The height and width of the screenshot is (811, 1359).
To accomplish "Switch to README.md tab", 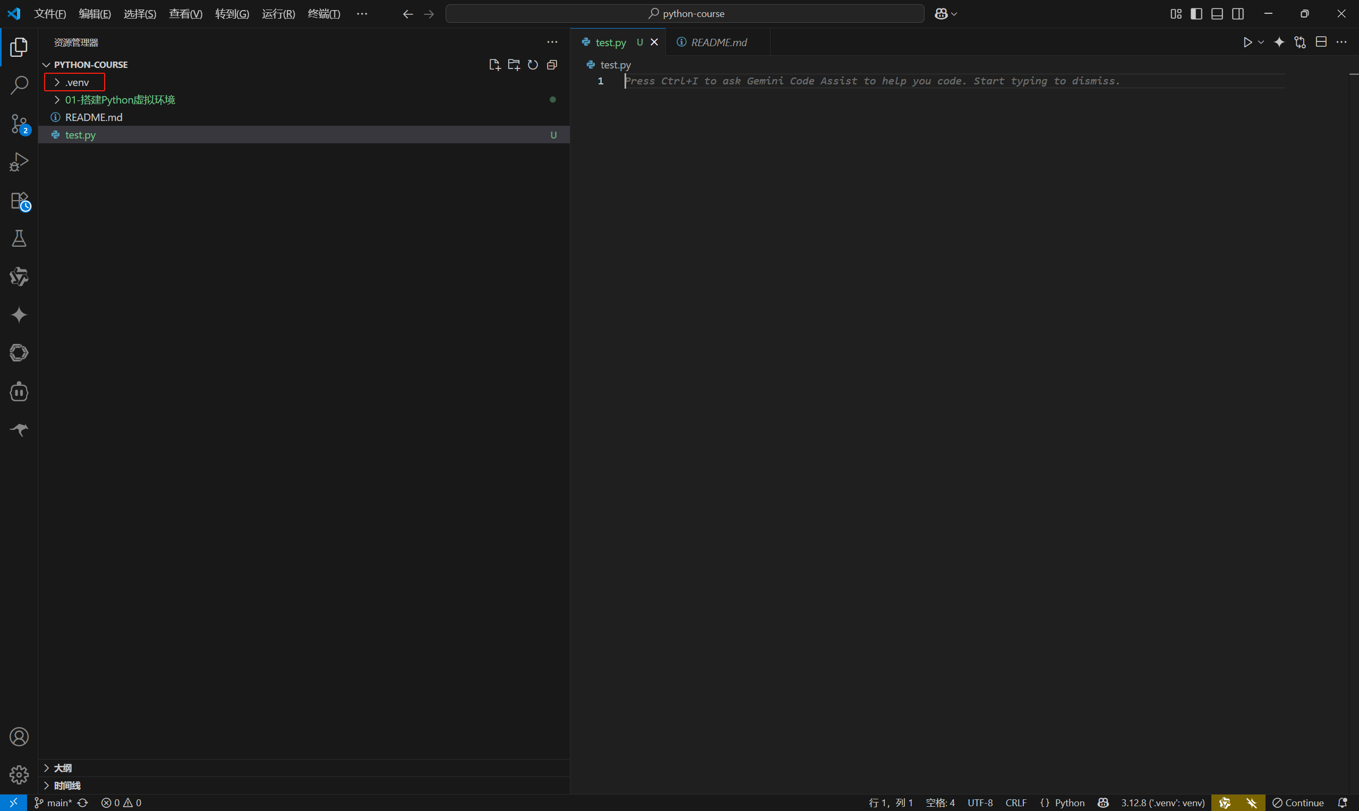I will tap(719, 42).
